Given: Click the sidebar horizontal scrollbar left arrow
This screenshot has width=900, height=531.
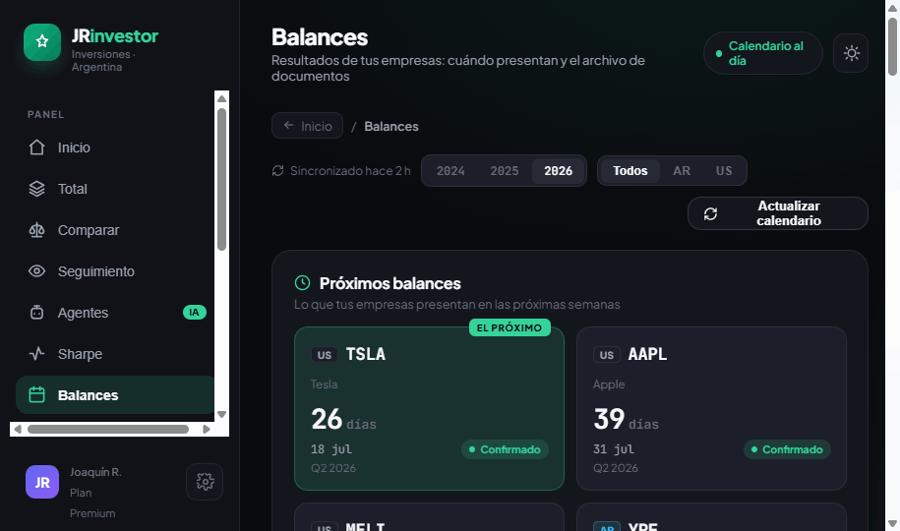Looking at the screenshot, I should pyautogui.click(x=18, y=430).
